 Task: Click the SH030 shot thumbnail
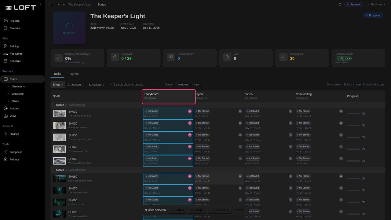[x=59, y=137]
